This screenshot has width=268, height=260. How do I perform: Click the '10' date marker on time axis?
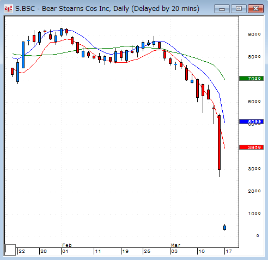point(202,251)
